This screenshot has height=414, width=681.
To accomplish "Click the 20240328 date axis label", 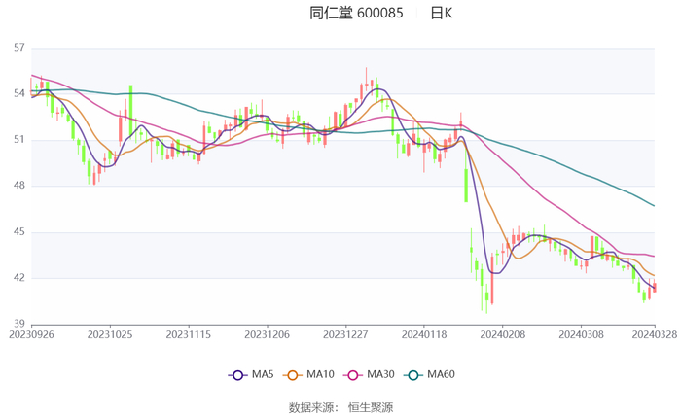I will [653, 333].
